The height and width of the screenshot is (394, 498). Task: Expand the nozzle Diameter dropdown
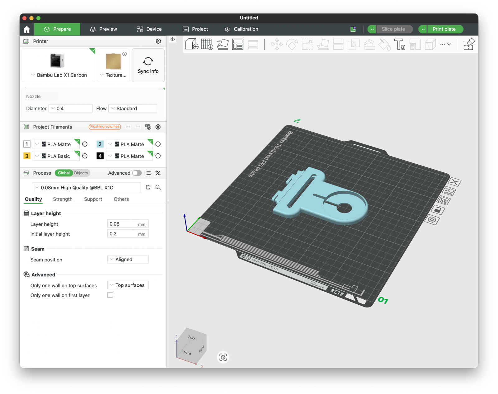pyautogui.click(x=71, y=108)
